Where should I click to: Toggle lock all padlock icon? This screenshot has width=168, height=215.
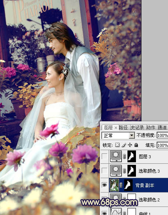(136, 145)
